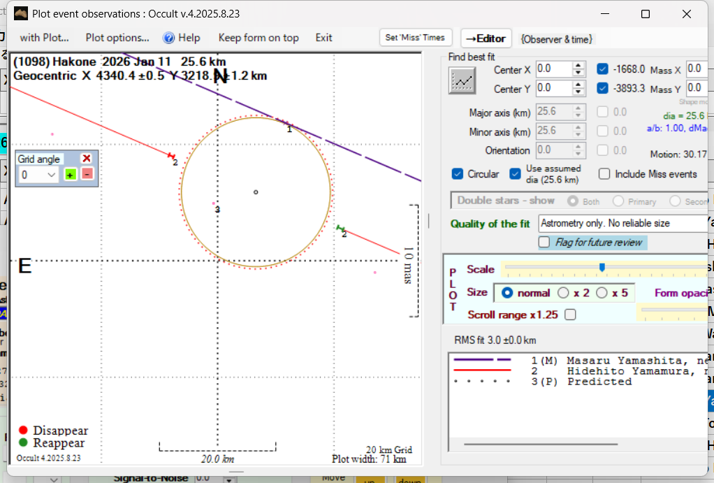Adjust the Scale slider handle
The width and height of the screenshot is (714, 483).
point(602,267)
